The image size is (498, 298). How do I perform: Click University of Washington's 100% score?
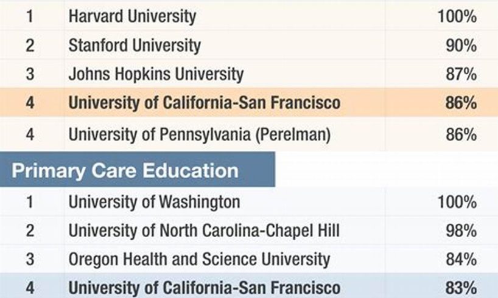click(457, 202)
